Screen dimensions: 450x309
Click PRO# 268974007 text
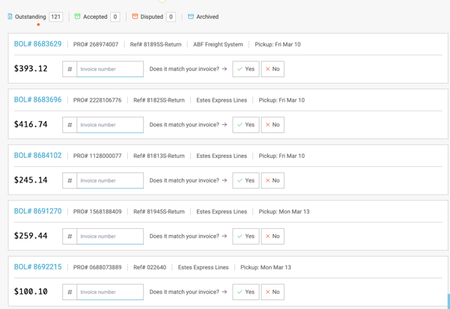96,44
